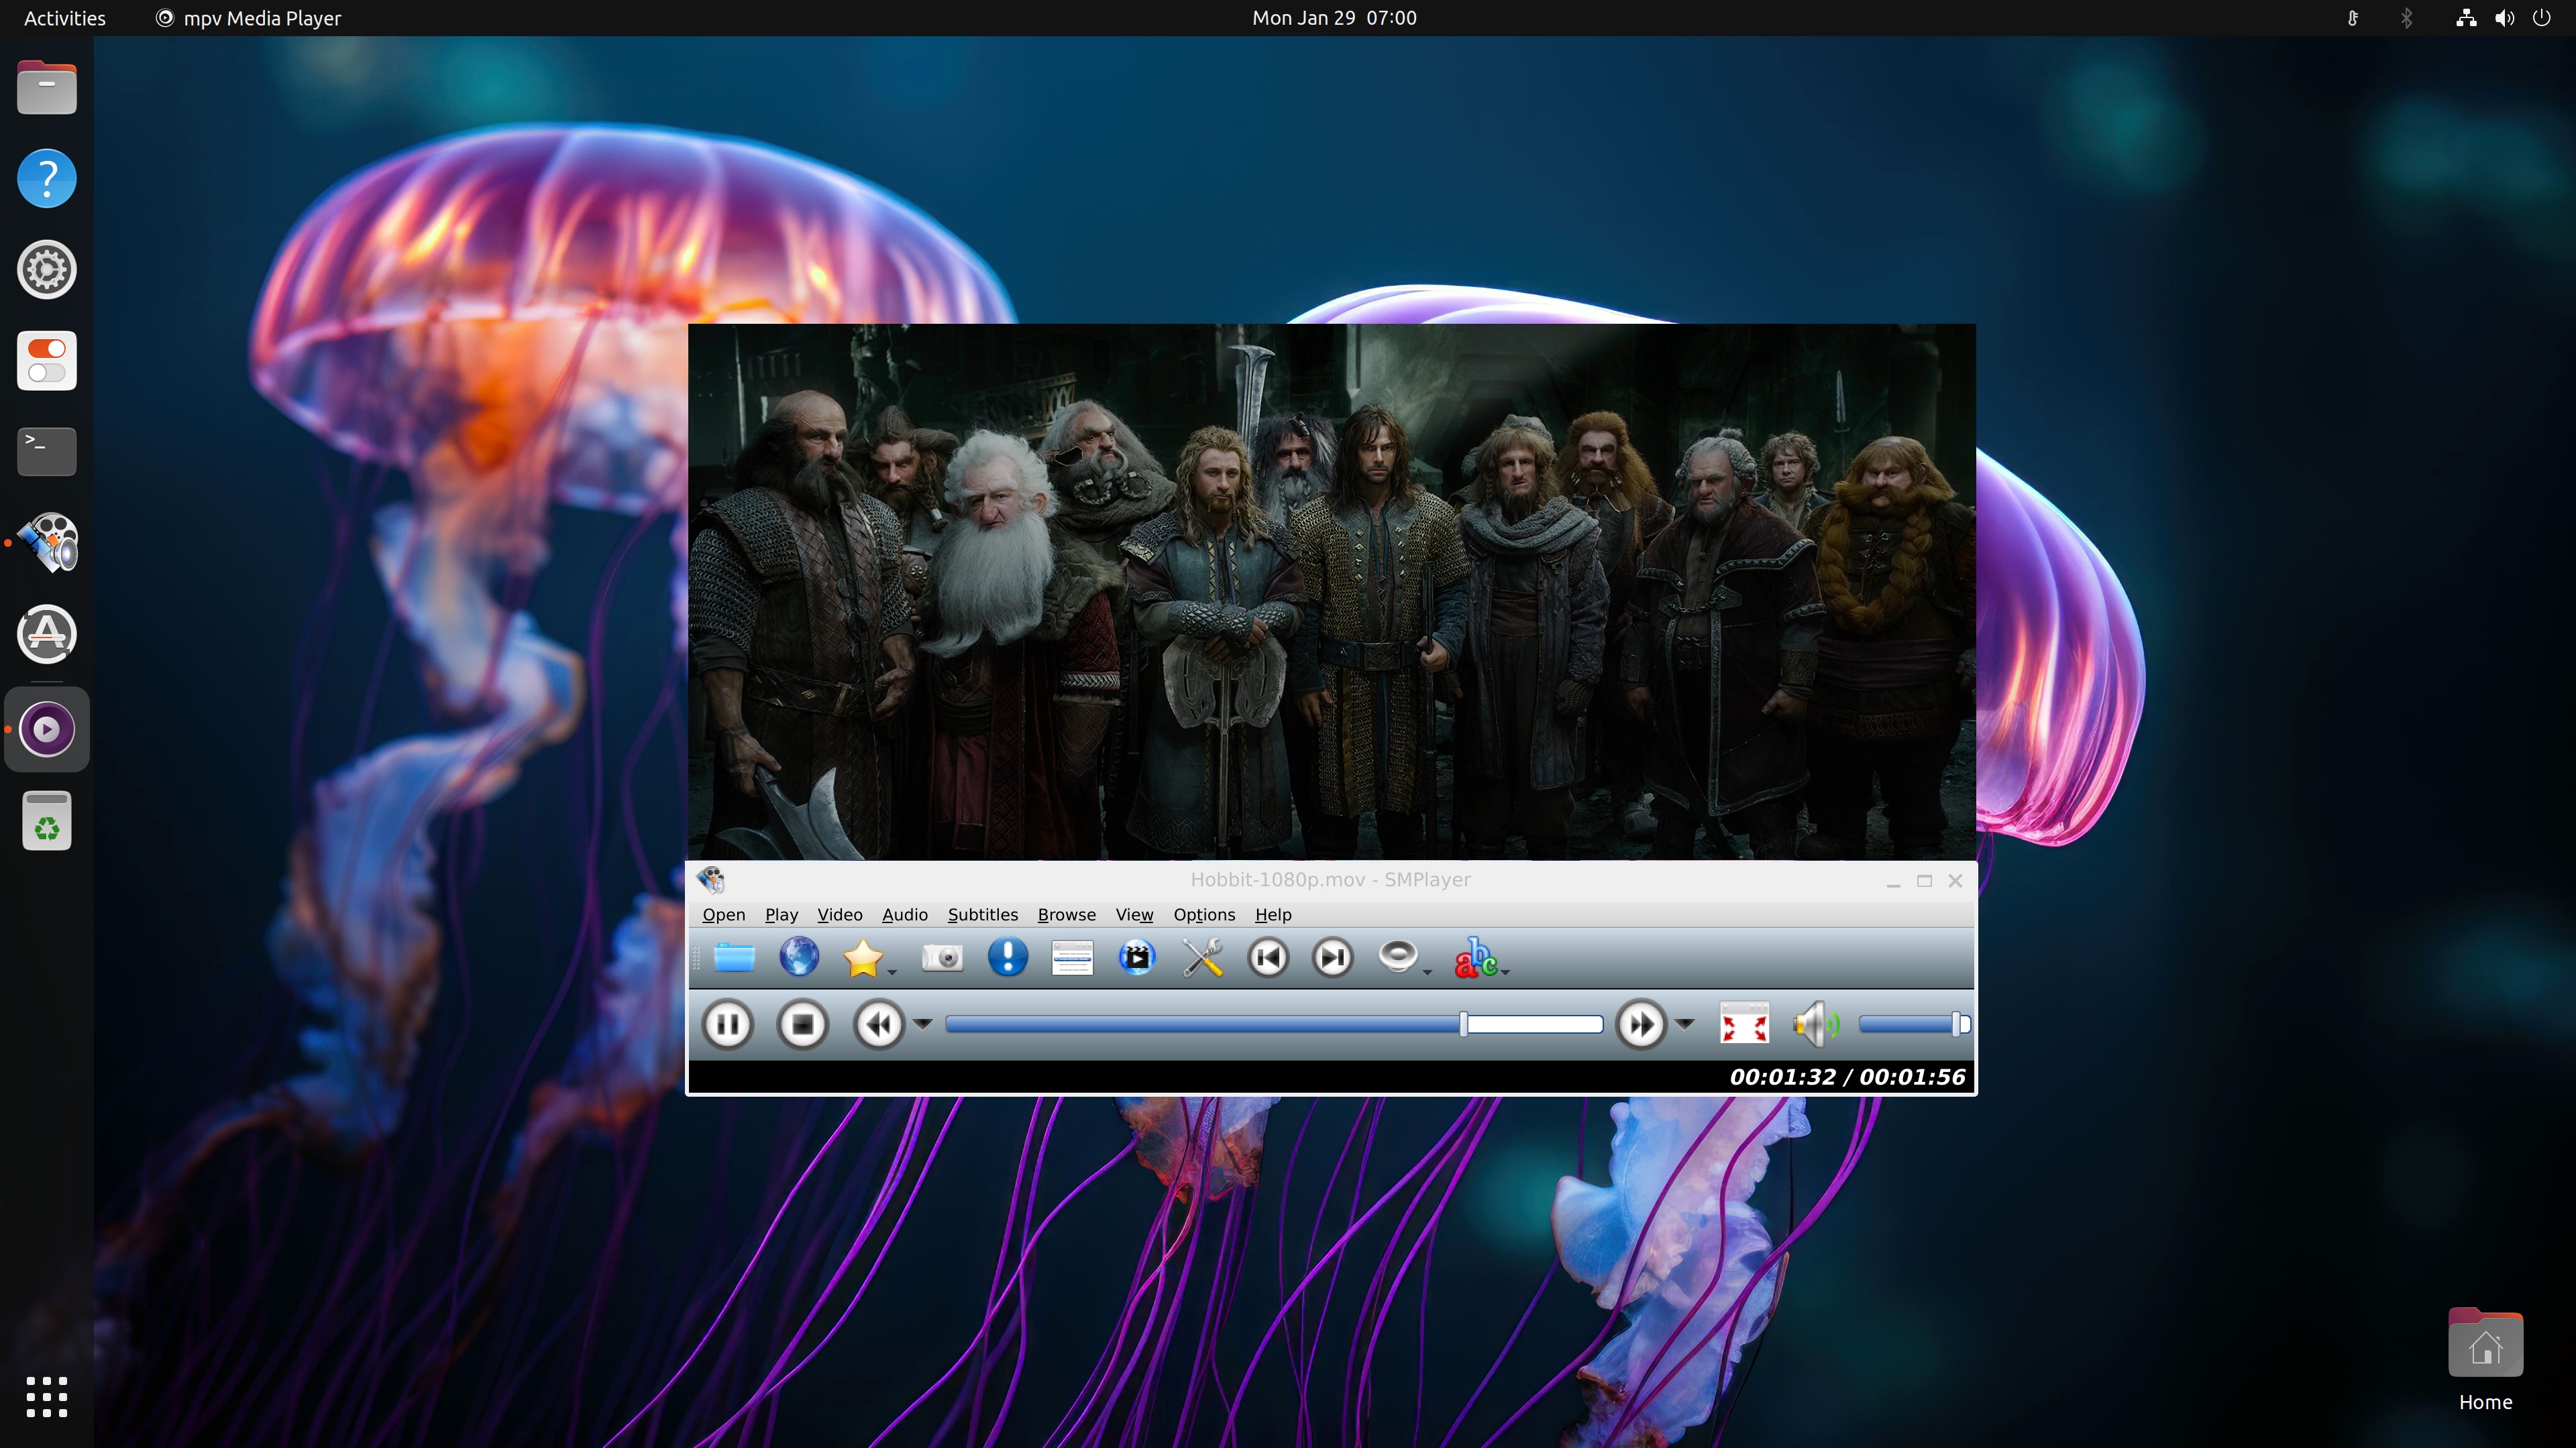Open preferences with the wrench and screwdriver icon
Image resolution: width=2576 pixels, height=1448 pixels.
[x=1203, y=957]
